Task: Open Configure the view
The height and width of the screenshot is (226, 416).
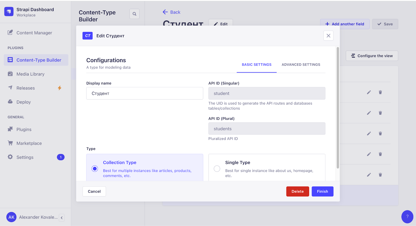Action: (372, 56)
